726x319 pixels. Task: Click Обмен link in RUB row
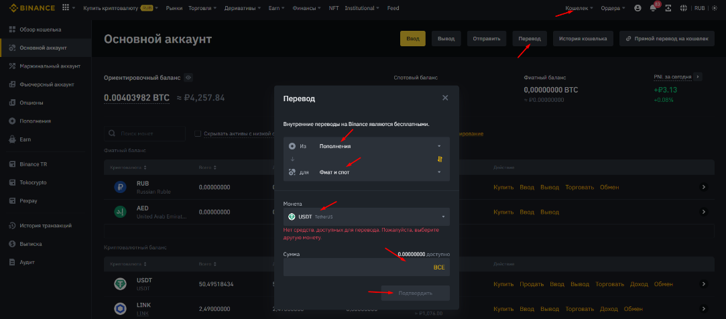tap(609, 187)
